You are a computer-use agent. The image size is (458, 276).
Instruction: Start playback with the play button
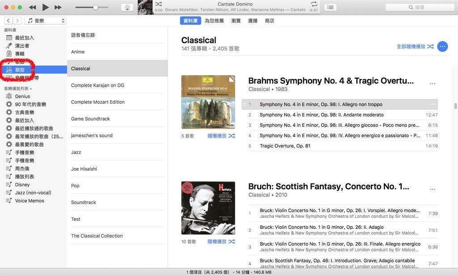[45, 7]
